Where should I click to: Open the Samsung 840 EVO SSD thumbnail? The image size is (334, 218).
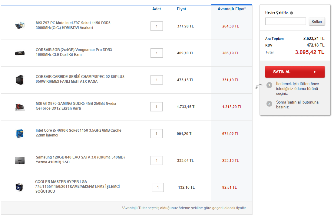pos(20,160)
